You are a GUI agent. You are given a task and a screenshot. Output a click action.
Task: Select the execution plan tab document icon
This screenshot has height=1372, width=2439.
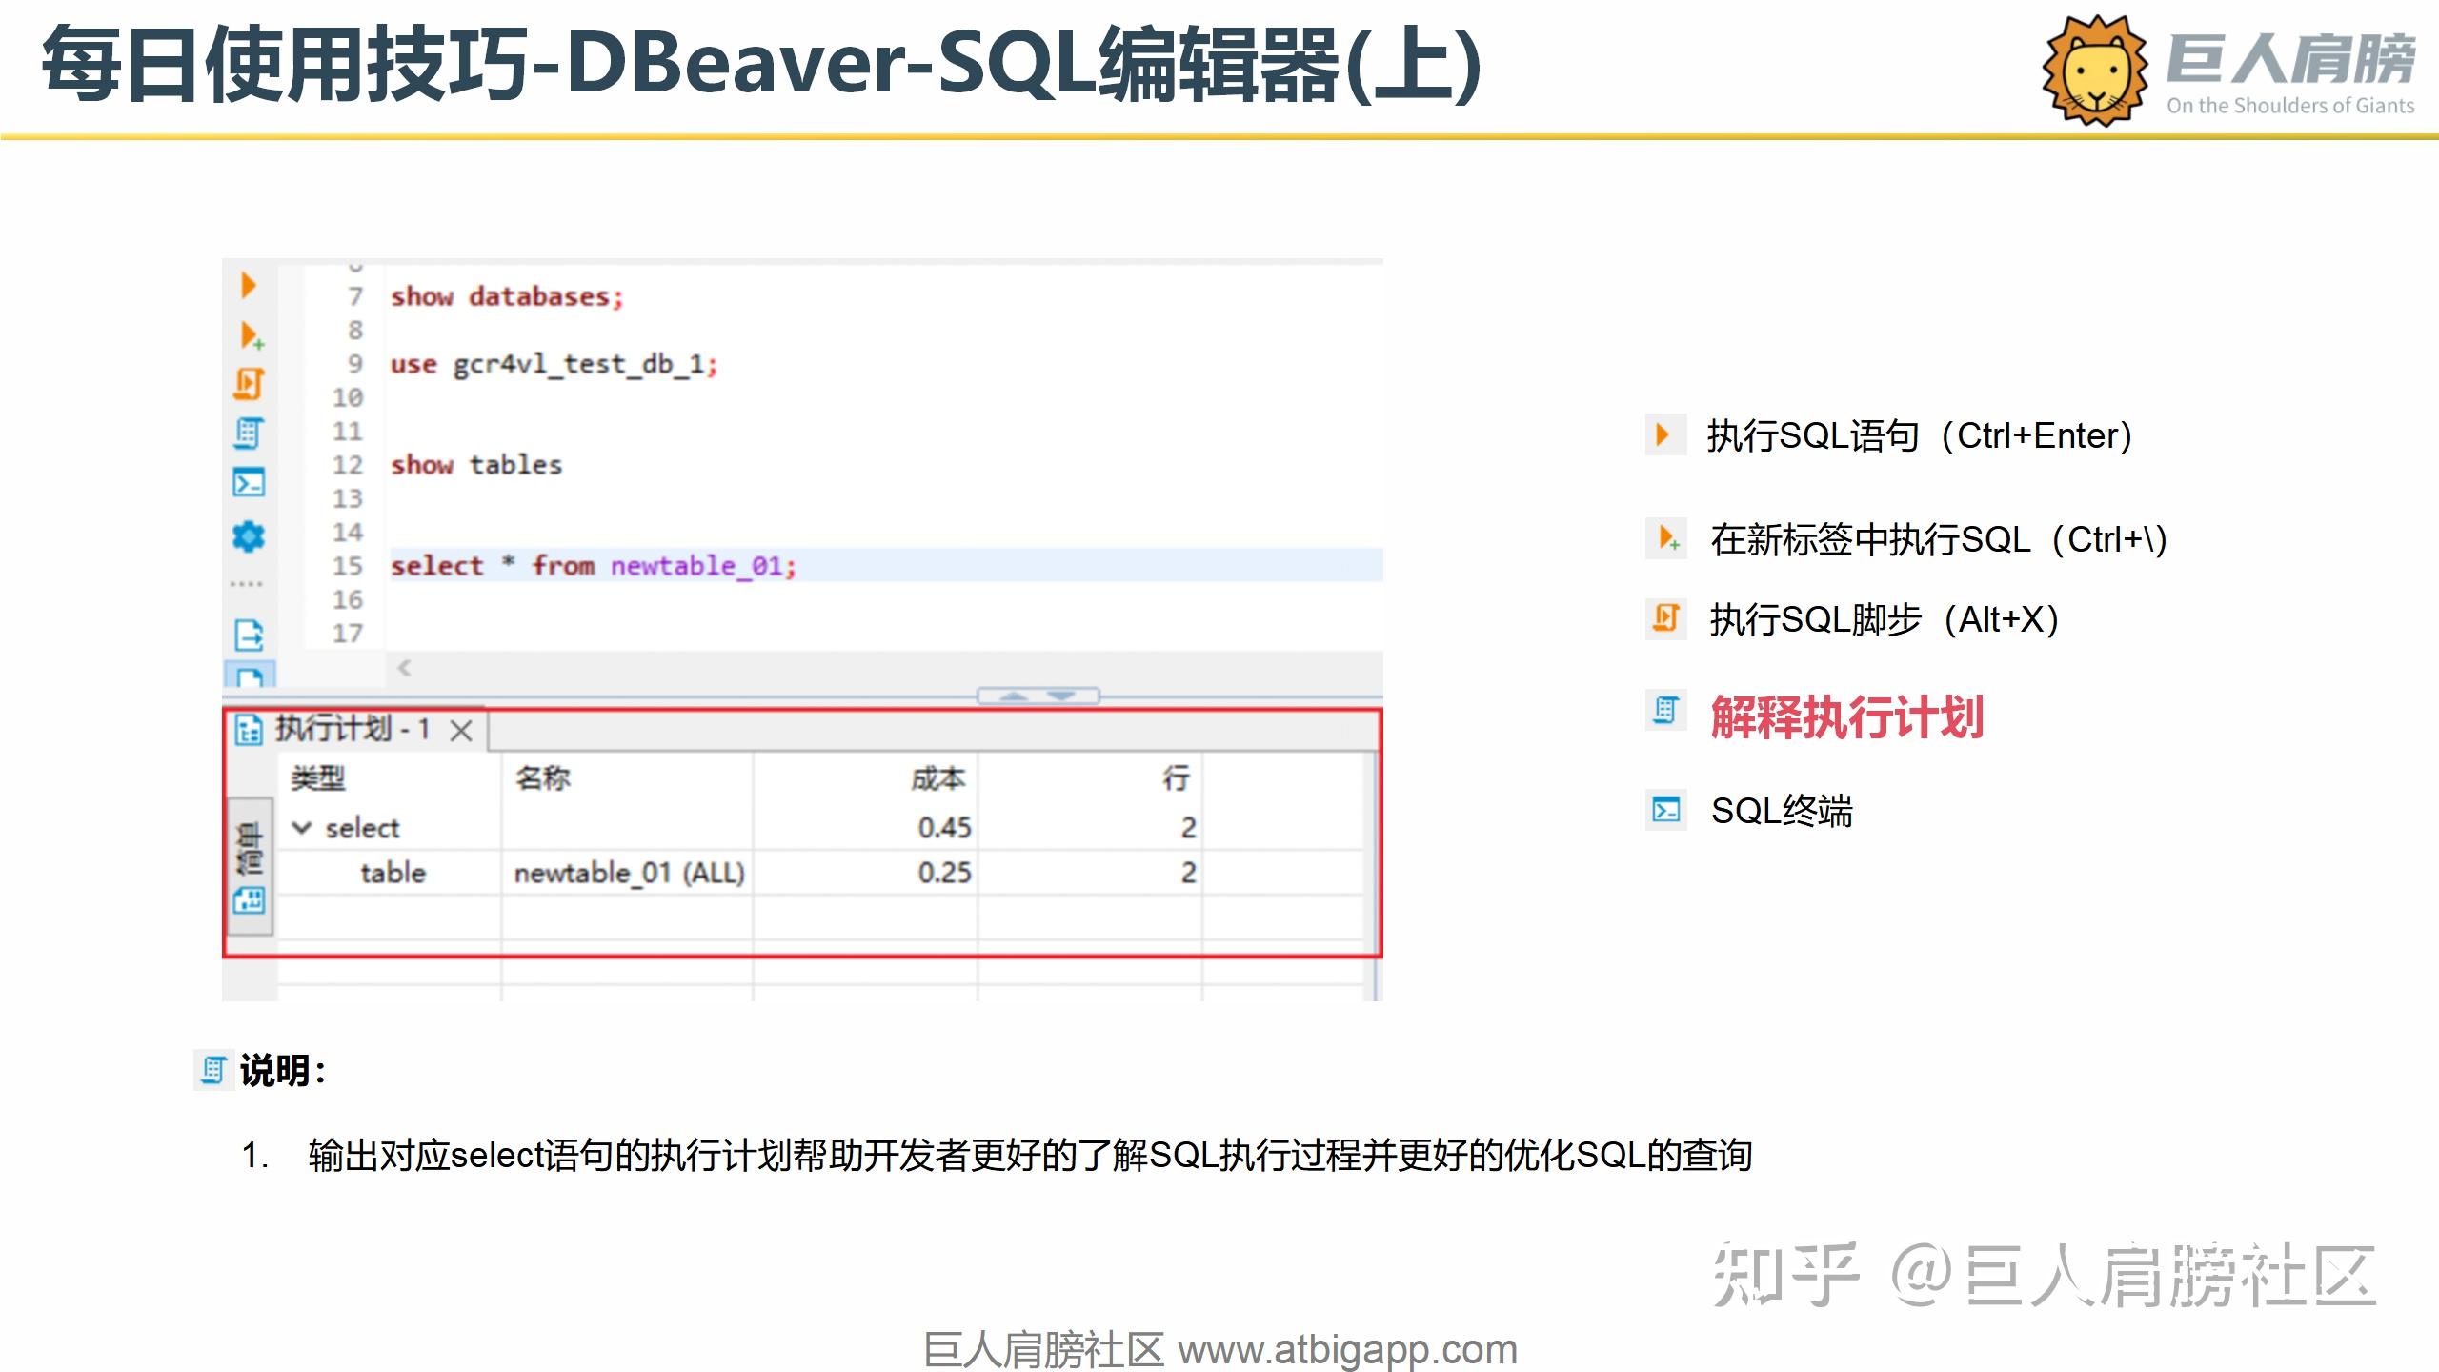click(x=247, y=729)
